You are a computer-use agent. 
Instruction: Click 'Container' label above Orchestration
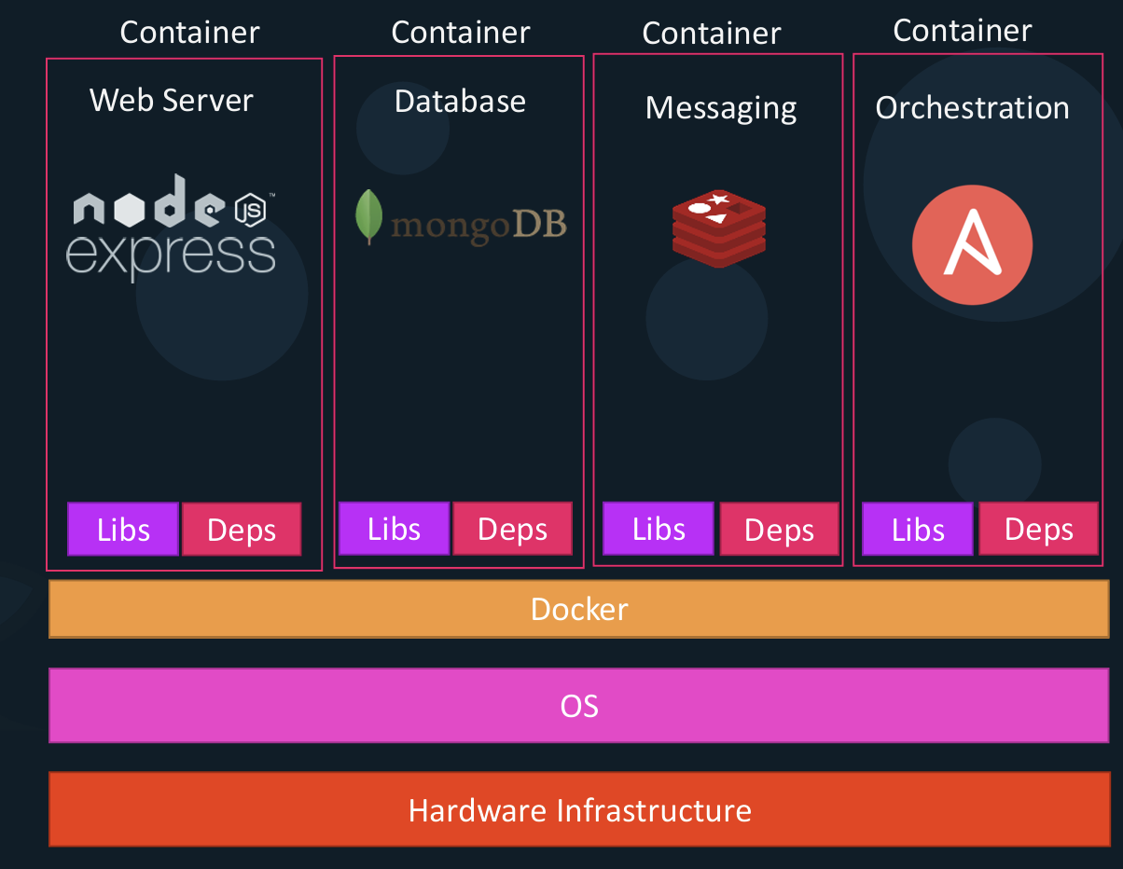(963, 30)
